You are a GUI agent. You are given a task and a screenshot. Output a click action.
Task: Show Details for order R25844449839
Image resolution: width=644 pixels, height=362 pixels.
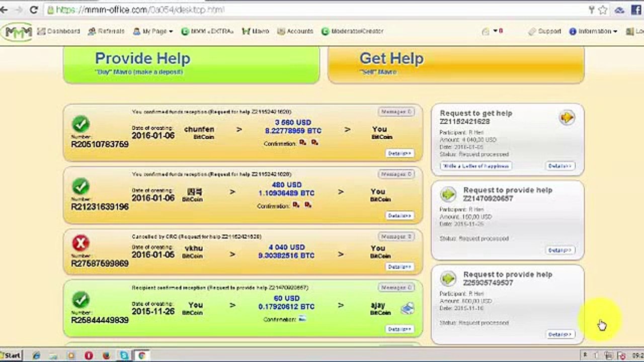(400, 329)
